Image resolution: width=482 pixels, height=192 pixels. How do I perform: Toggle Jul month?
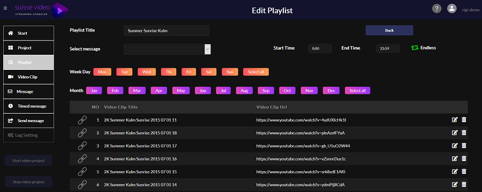(x=223, y=91)
